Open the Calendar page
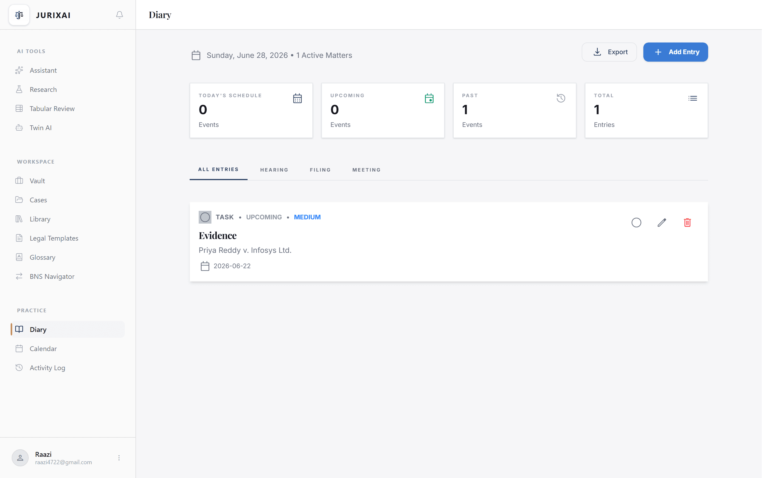The height and width of the screenshot is (478, 765). tap(68, 349)
